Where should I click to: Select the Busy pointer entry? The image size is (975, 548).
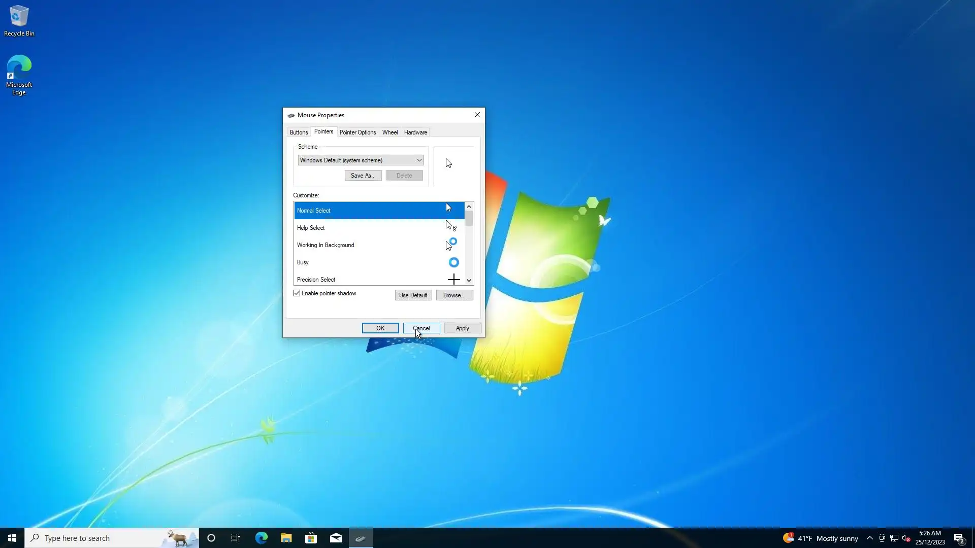coord(378,262)
